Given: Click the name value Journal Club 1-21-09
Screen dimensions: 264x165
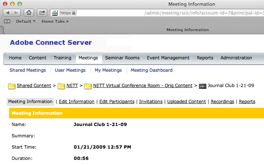Looking at the screenshot, I should (100, 125).
